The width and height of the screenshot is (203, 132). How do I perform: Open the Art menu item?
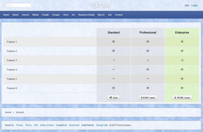(x=73, y=15)
